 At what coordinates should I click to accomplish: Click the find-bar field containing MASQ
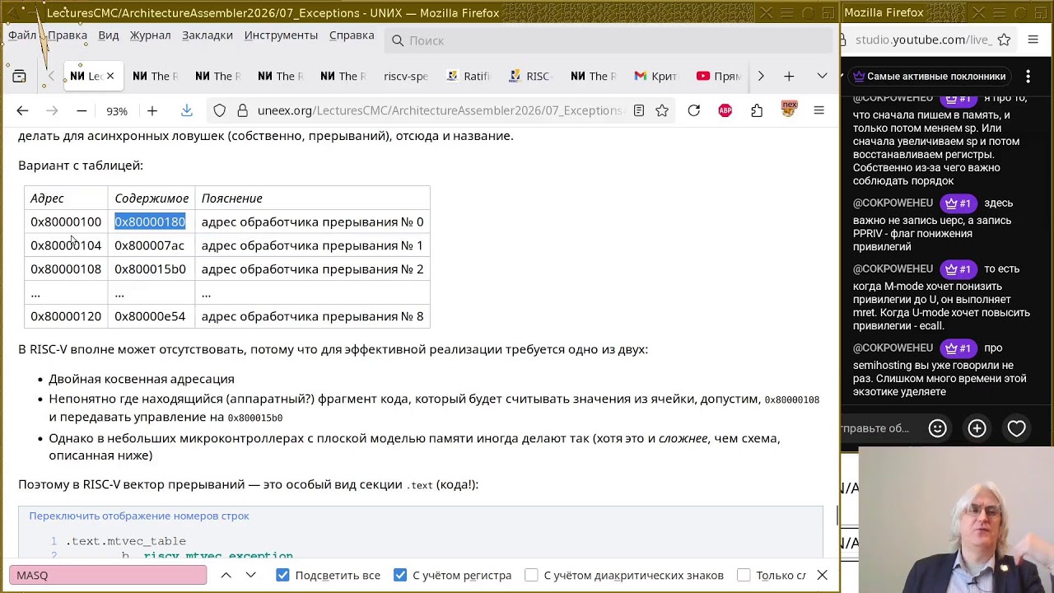coord(109,575)
